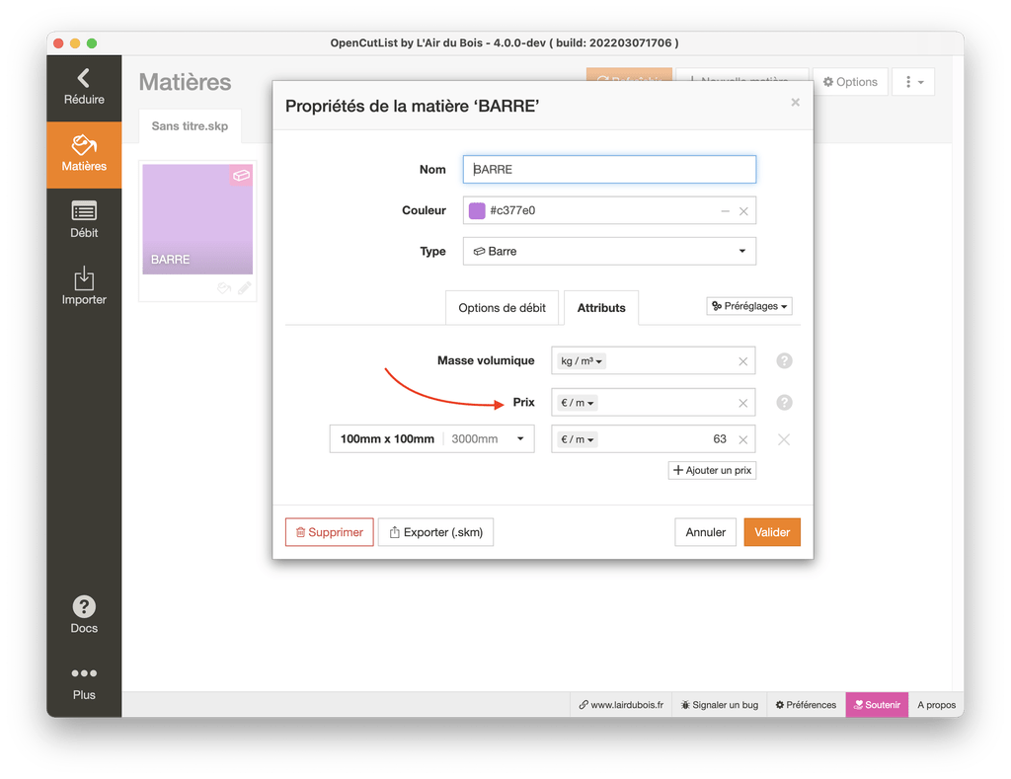Click the Supprimer delete button
1011x779 pixels.
[x=330, y=532]
